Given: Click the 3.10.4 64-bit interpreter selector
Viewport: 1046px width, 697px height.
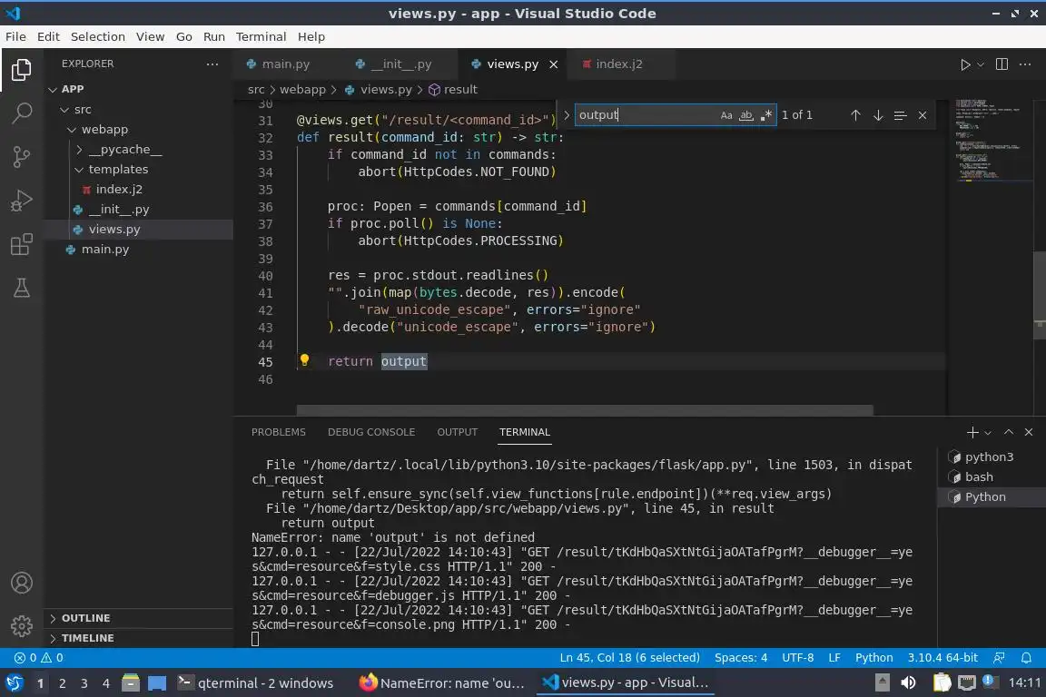Looking at the screenshot, I should click(x=942, y=658).
